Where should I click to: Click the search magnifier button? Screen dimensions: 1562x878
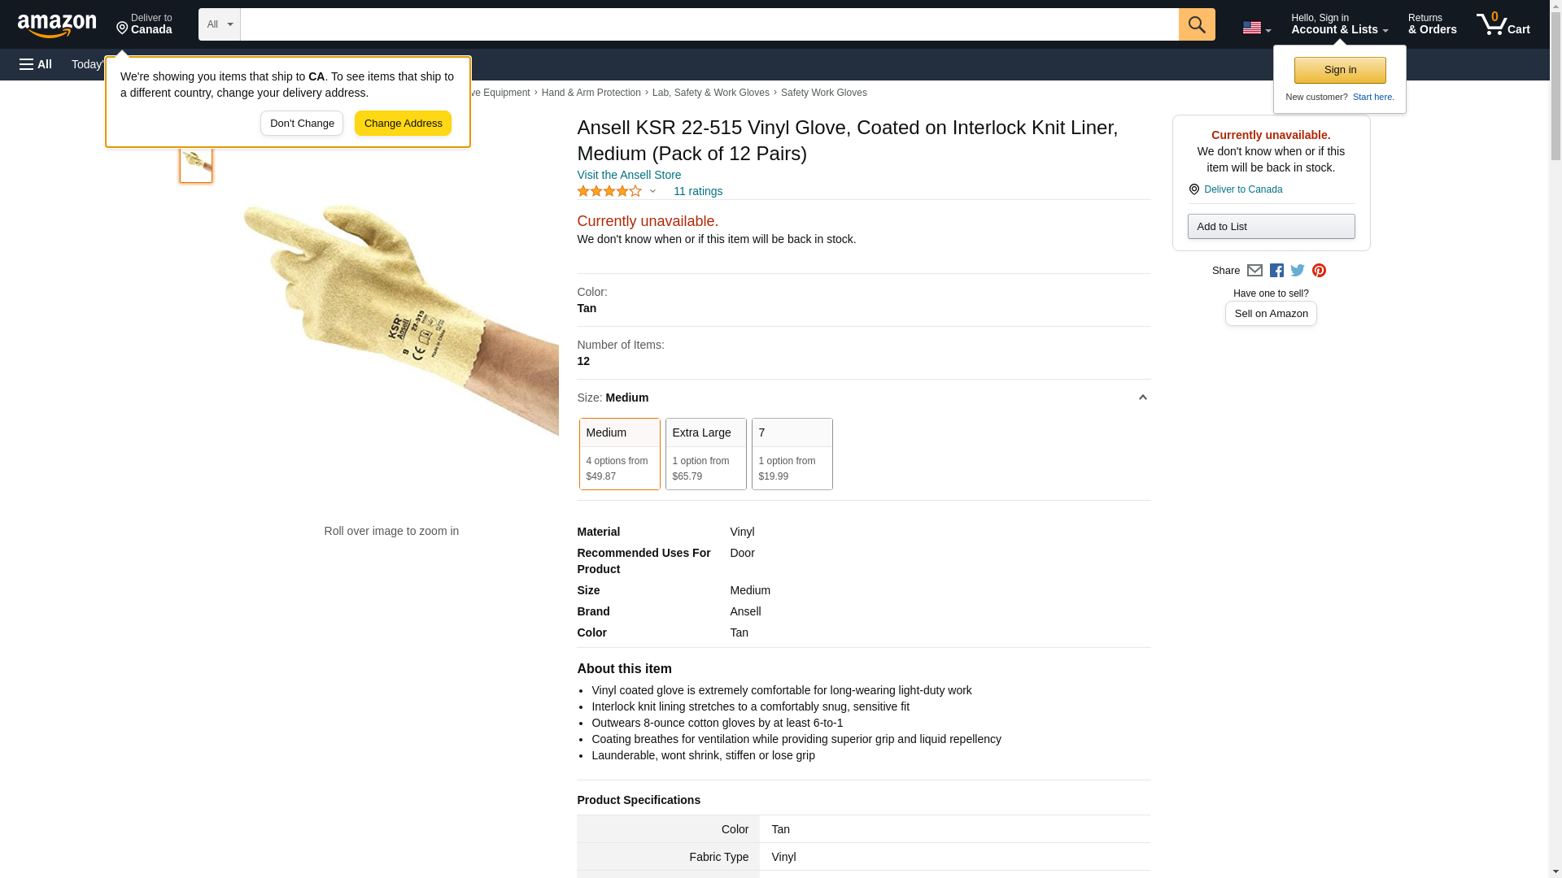1196,24
